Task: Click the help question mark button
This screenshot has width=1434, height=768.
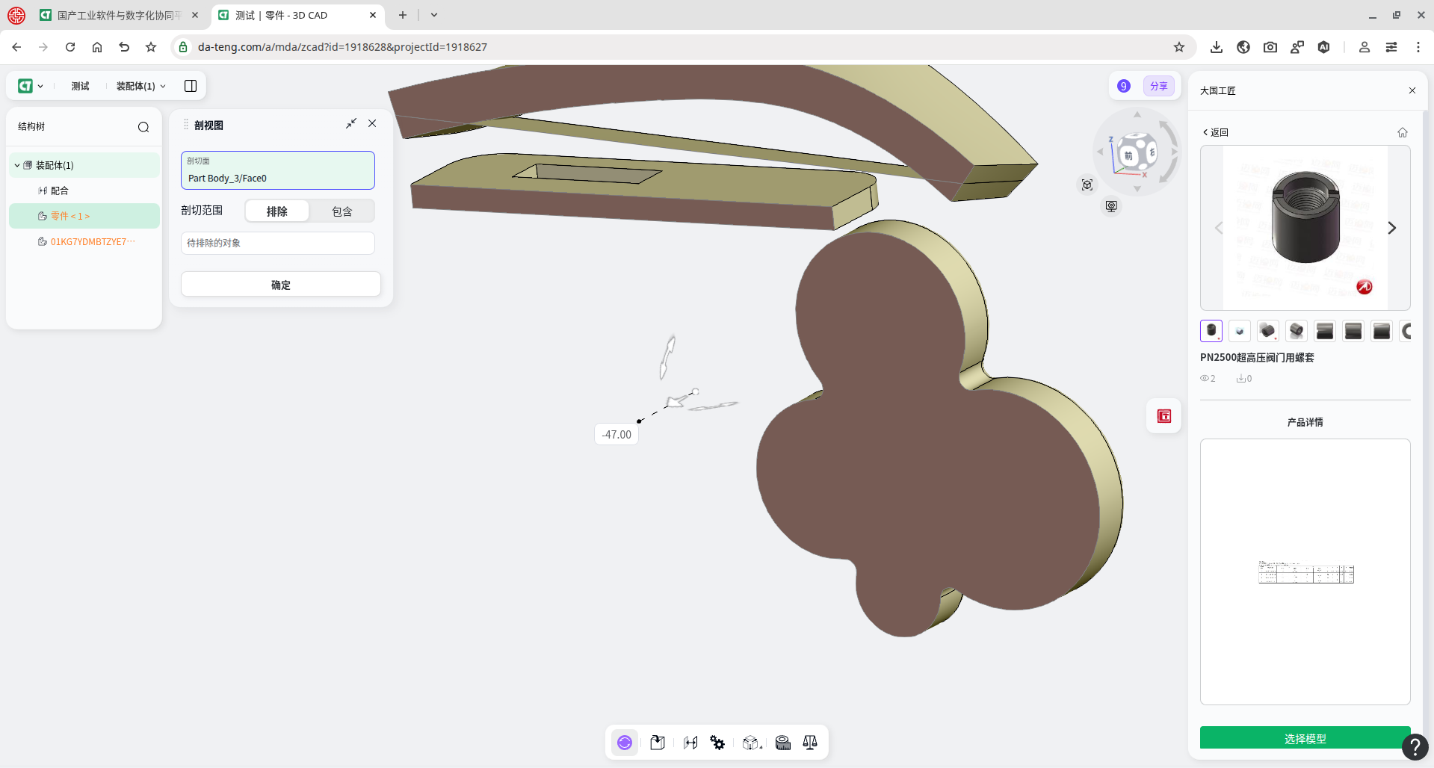Action: point(1415,746)
